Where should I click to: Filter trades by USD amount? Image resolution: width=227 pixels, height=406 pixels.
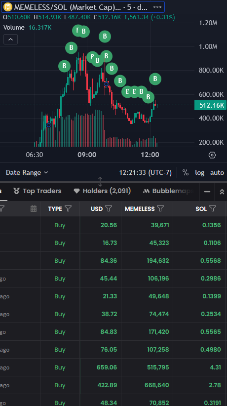109,208
